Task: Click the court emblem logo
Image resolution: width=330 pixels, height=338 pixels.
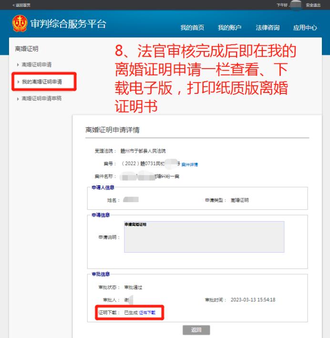Action: [20, 23]
